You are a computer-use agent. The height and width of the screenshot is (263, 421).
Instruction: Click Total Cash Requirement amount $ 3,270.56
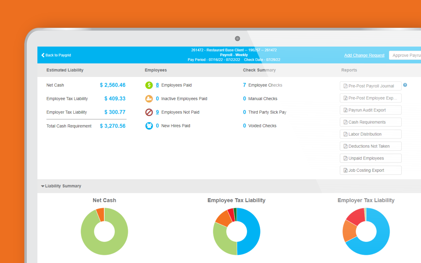pyautogui.click(x=113, y=126)
